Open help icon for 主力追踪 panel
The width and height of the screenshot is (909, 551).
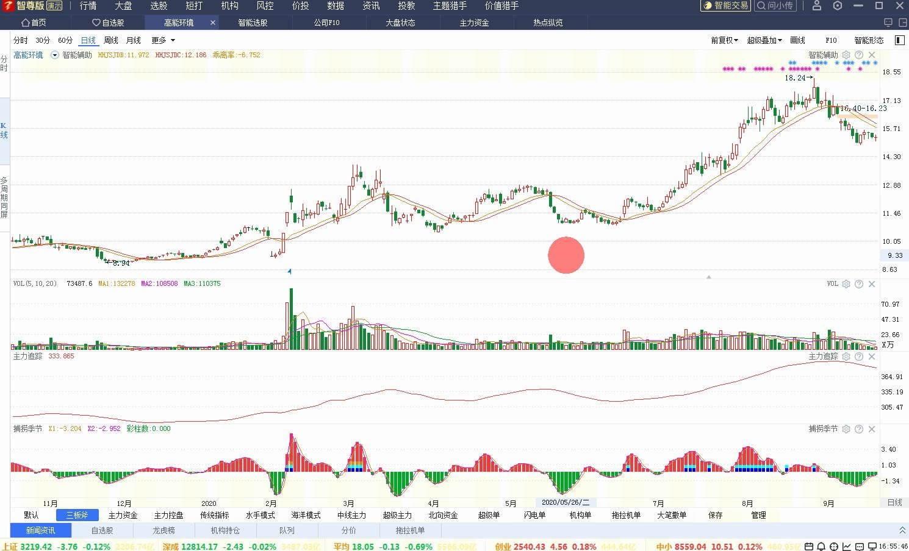859,357
